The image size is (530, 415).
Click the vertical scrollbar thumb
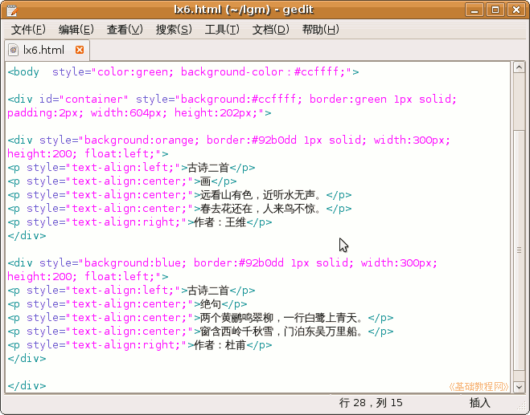[519, 241]
